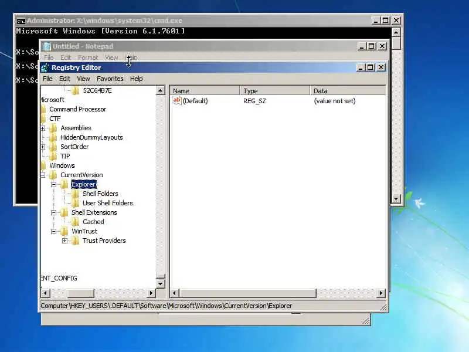Click the Cached folder icon
Viewport: 469px width, 352px height.
pos(76,222)
